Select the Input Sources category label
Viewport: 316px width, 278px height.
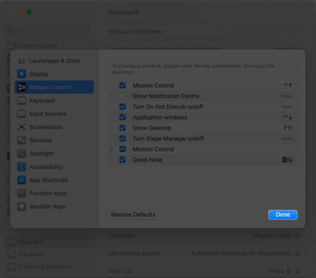coord(48,114)
